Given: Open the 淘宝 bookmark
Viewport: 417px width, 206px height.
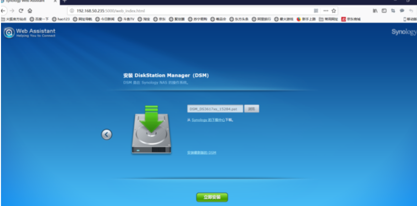Looking at the screenshot, I should (x=144, y=19).
